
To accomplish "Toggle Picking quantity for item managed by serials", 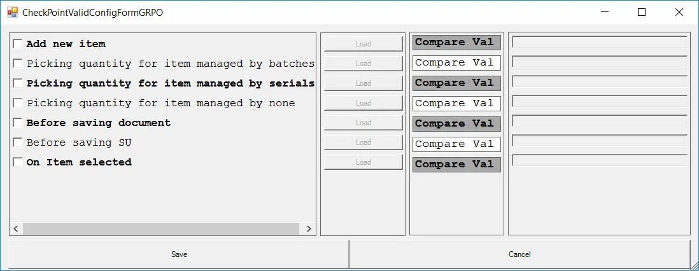I will tap(18, 83).
